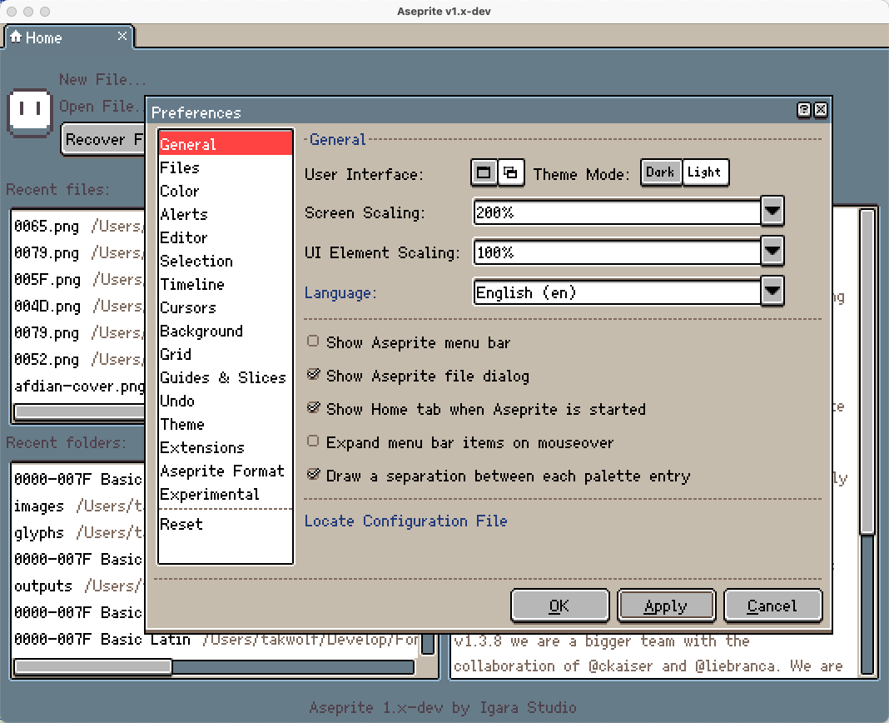Open the Selection preferences section
Screen dimensions: 889x723
point(225,261)
